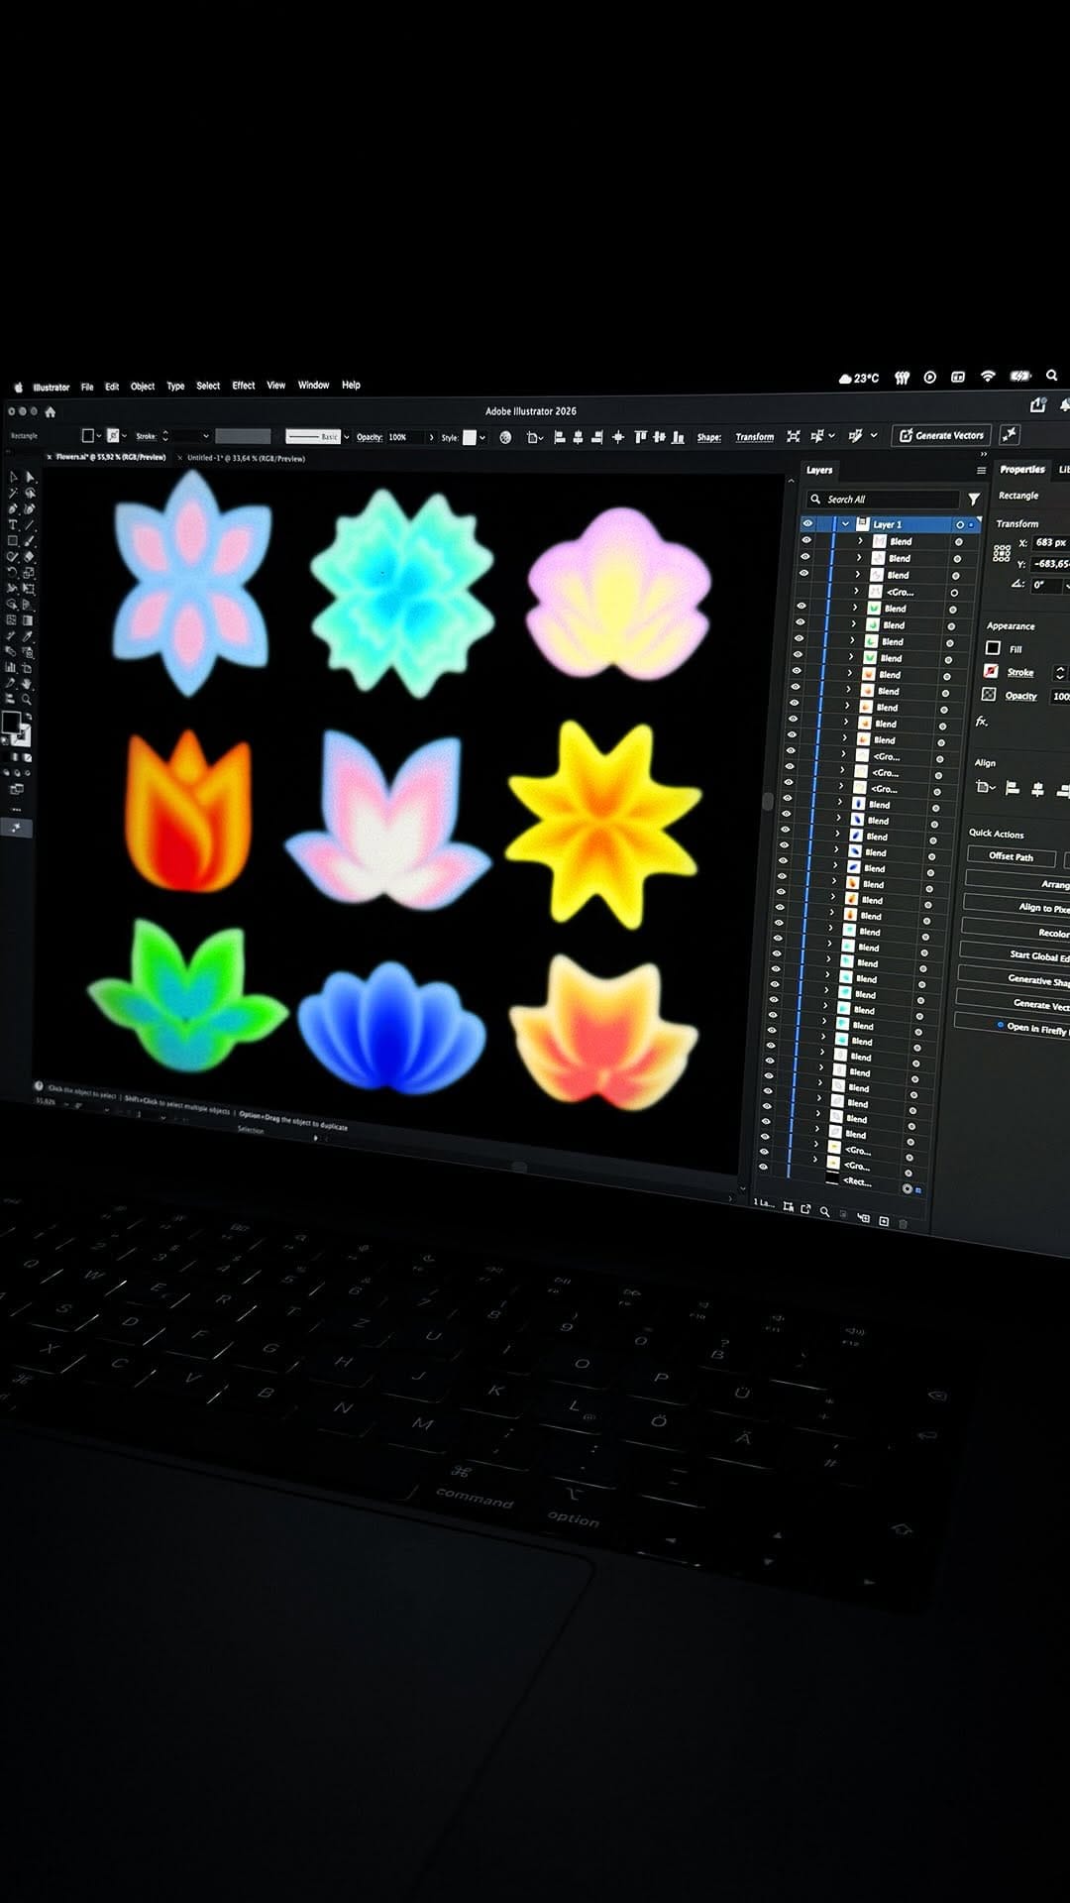This screenshot has width=1070, height=1903.
Task: Select the Selection (black arrow) tool
Action: tap(13, 477)
